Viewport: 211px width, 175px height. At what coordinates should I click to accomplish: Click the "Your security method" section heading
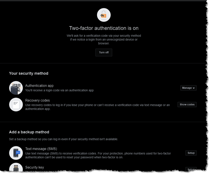click(28, 73)
